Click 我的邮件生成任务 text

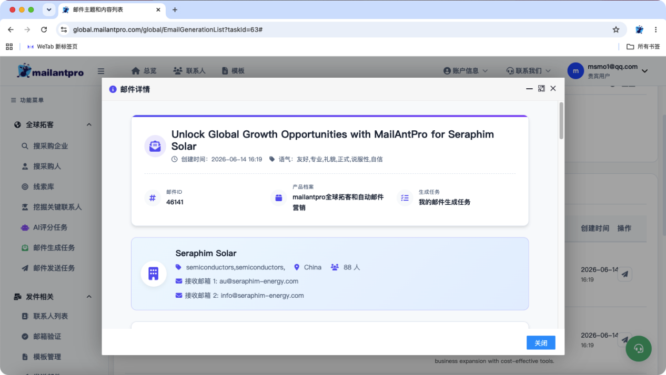445,202
